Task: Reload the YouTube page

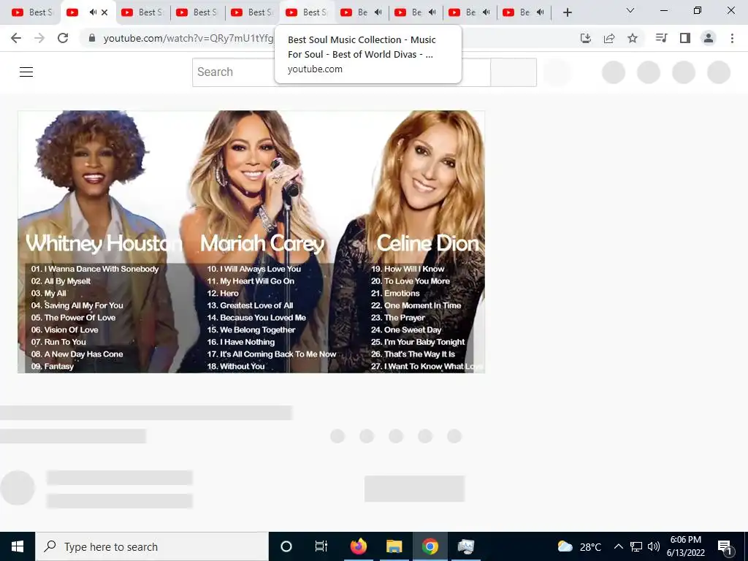Action: tap(63, 38)
